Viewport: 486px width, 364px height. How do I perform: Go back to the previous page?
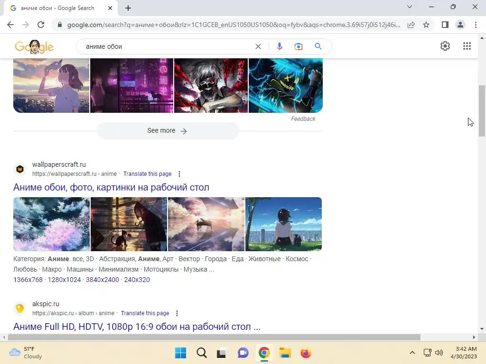(x=10, y=25)
